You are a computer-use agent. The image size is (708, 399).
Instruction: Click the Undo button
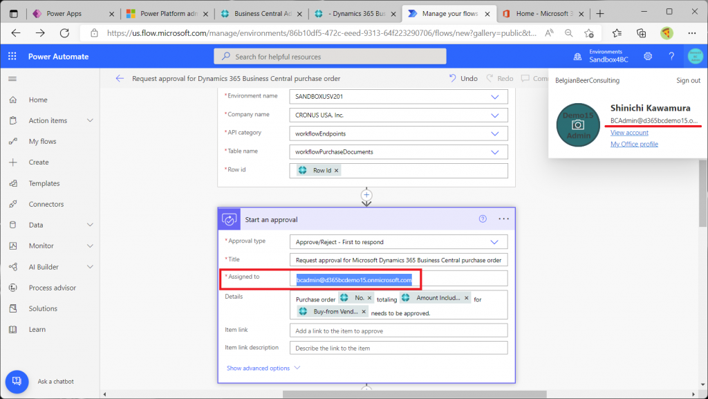click(x=463, y=79)
